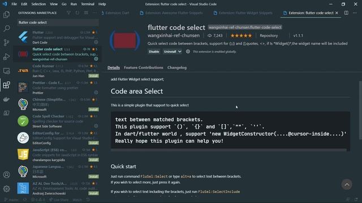Screen dimensions: 362x203
Task: Expand the Uninstall dropdown arrow
Action: click(x=180, y=51)
